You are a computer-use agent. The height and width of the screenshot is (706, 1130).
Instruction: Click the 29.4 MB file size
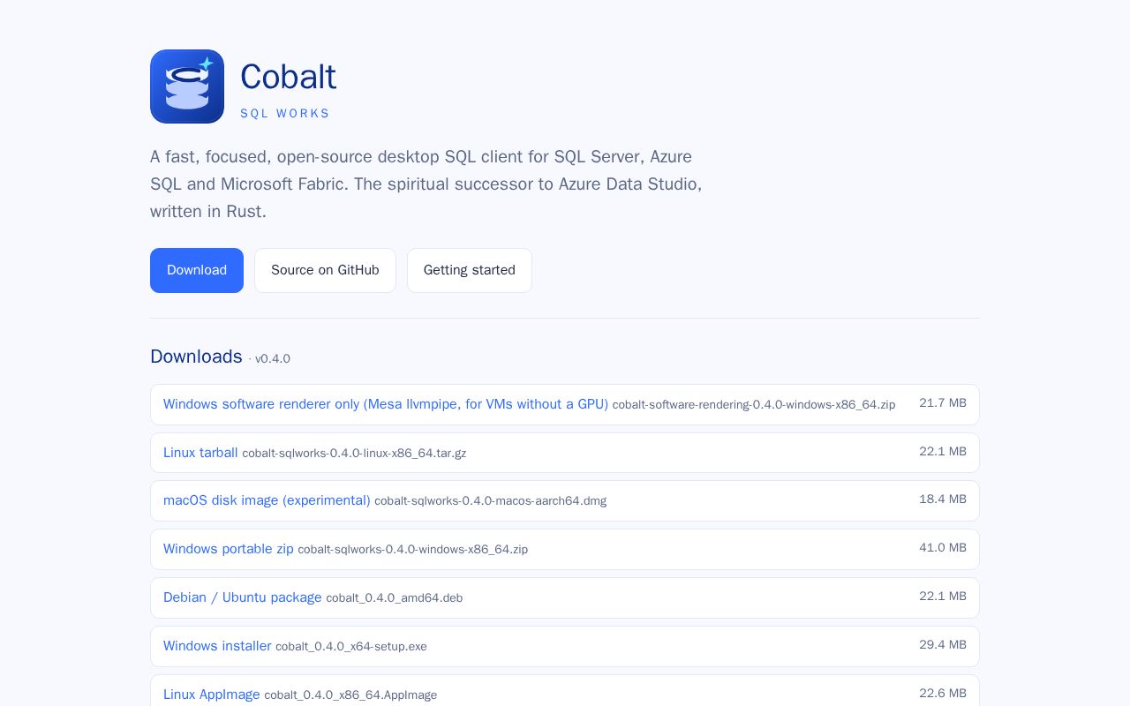[943, 645]
